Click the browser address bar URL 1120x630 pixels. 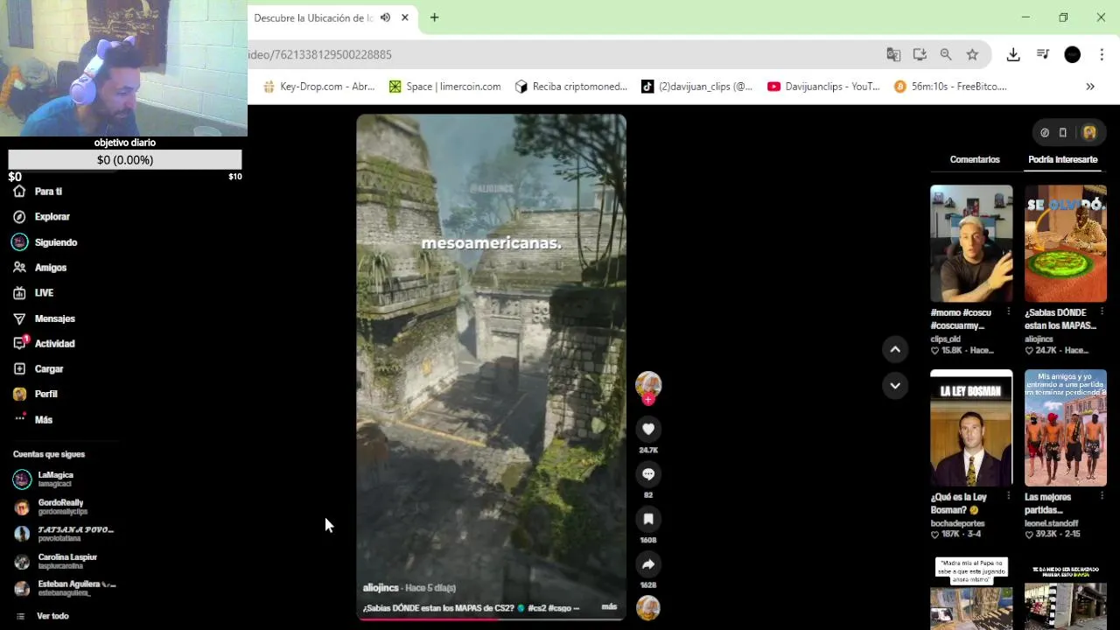click(320, 54)
